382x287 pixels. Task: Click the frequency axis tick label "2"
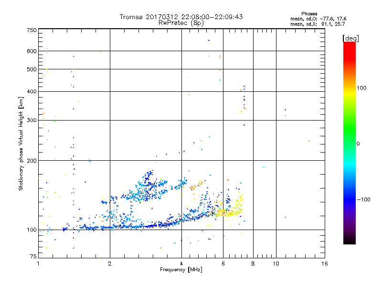coord(110,264)
